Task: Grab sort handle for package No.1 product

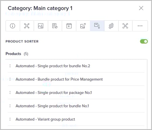Action: tap(10, 93)
